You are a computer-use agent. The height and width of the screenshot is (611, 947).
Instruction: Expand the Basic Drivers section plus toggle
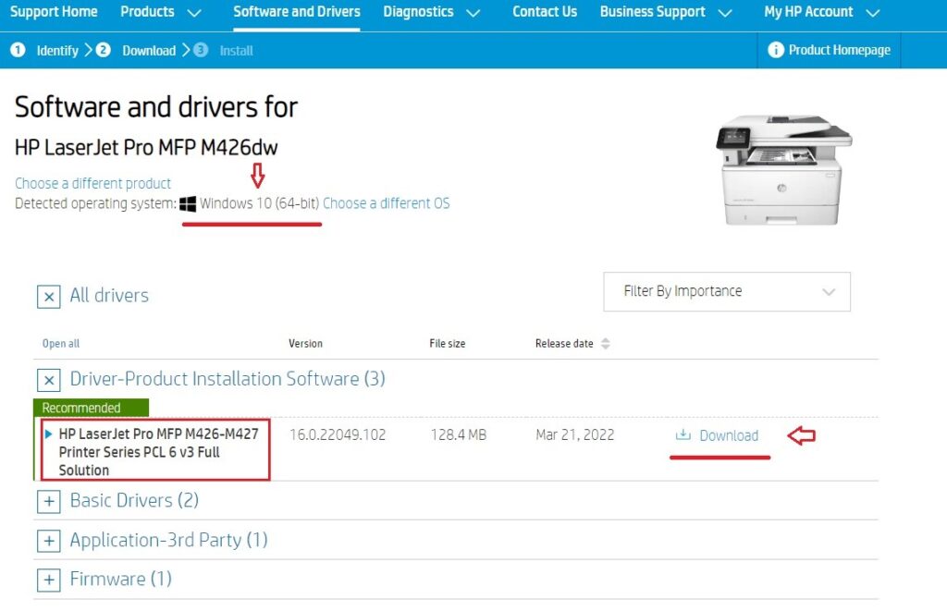[x=49, y=501]
